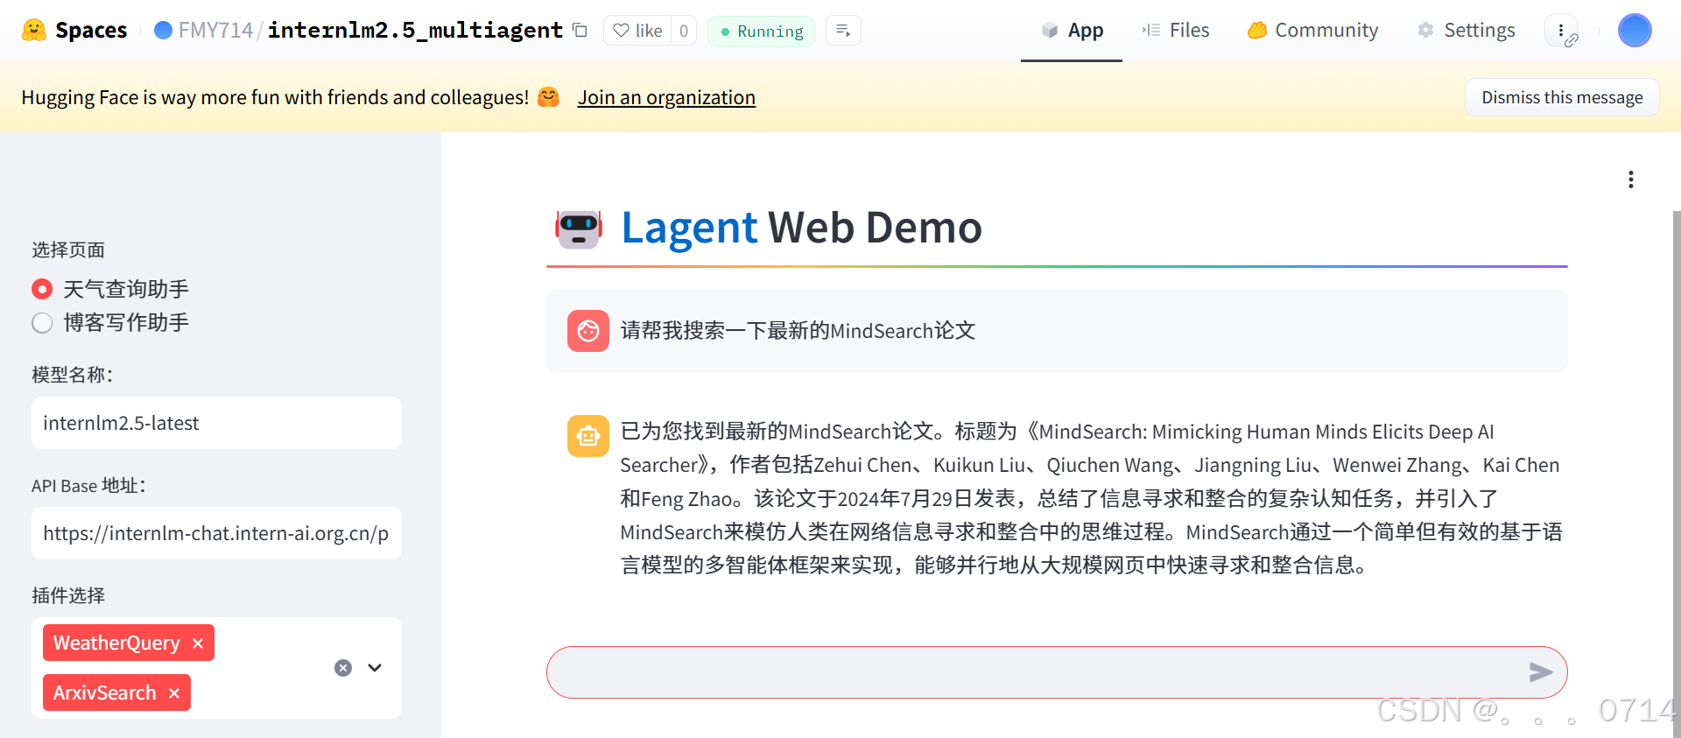Click the Running status badge
The image size is (1681, 738).
click(x=761, y=32)
